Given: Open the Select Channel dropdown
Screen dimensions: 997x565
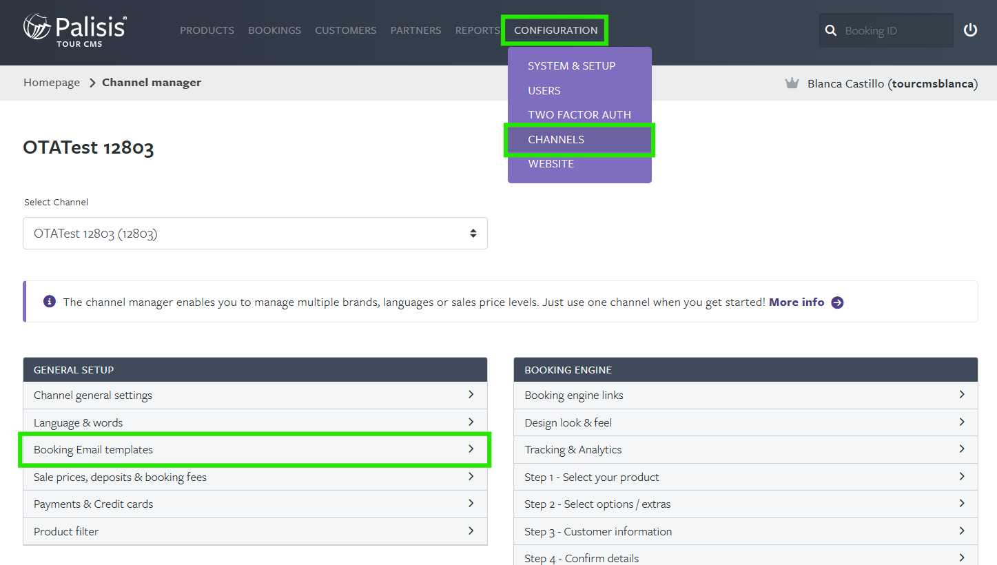Looking at the screenshot, I should pyautogui.click(x=255, y=234).
